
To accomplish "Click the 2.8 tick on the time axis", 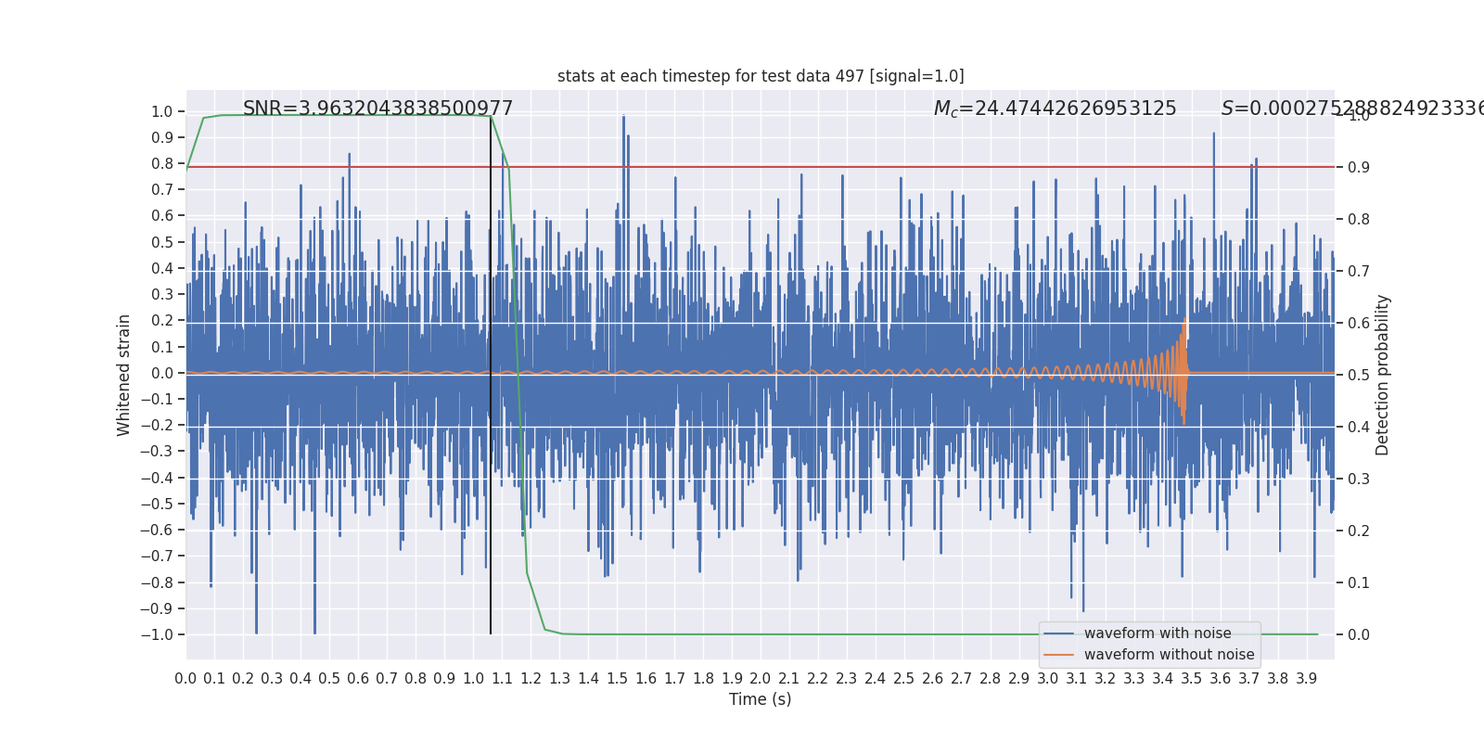I will [x=991, y=679].
